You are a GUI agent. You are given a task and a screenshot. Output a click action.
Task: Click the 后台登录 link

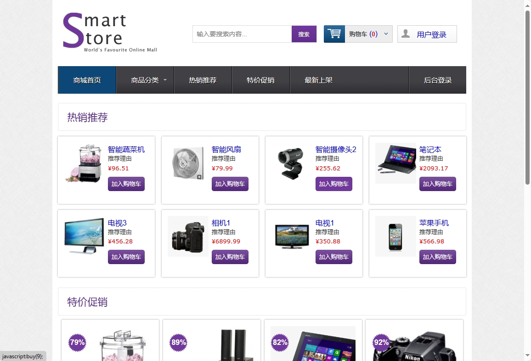click(x=437, y=79)
